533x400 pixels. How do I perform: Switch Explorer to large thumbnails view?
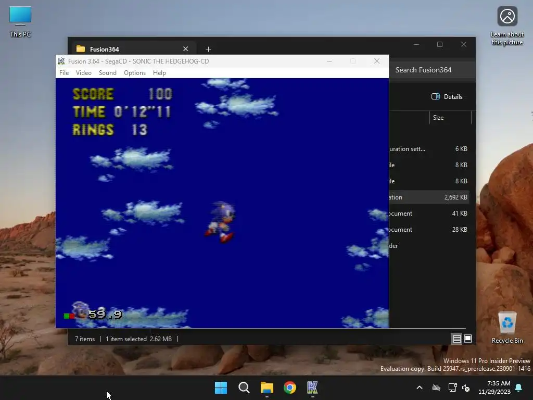coord(468,339)
